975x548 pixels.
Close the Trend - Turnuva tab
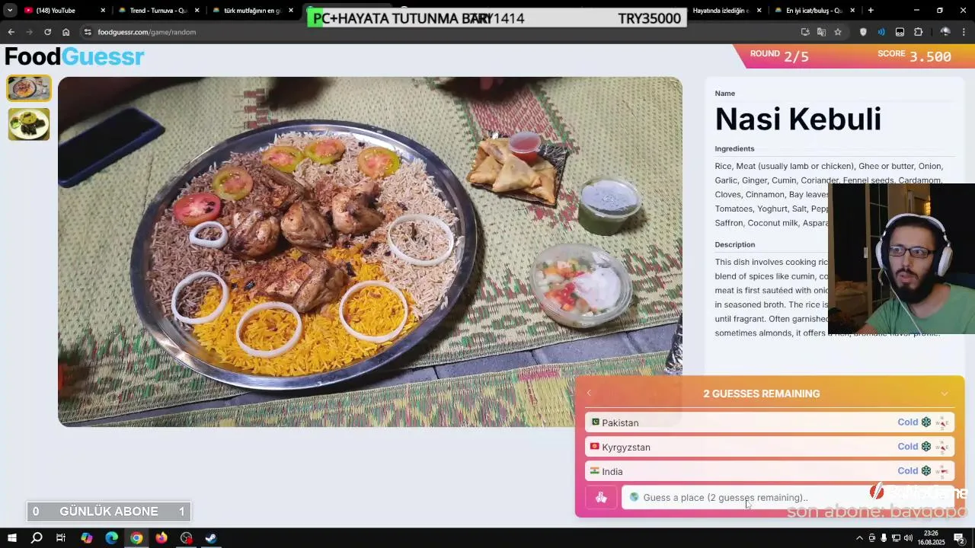coord(197,11)
